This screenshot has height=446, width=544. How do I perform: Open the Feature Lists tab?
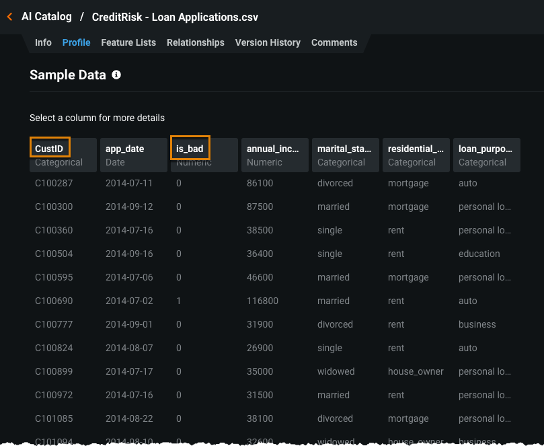(x=128, y=42)
